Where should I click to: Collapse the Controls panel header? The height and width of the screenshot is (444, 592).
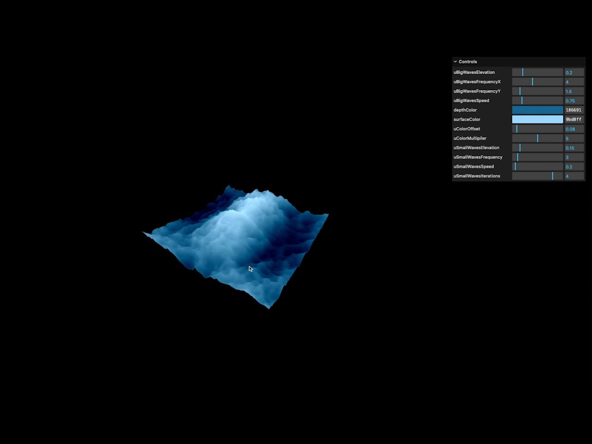(467, 62)
